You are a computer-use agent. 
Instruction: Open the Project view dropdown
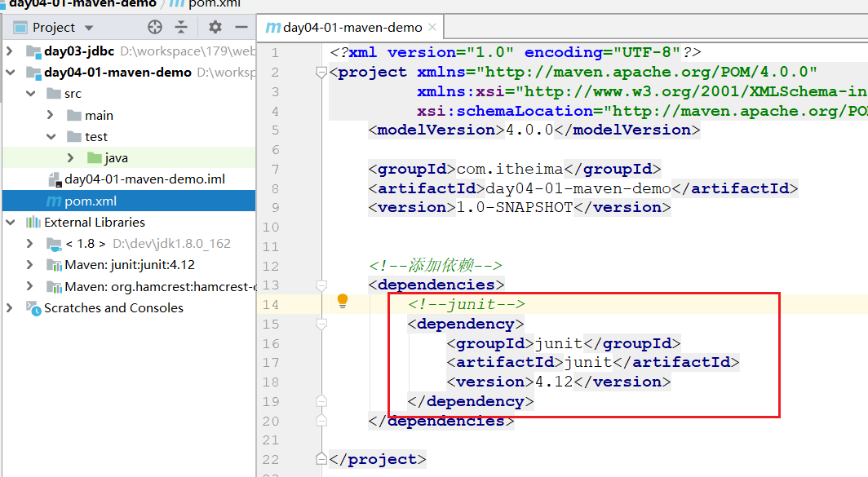tap(84, 27)
